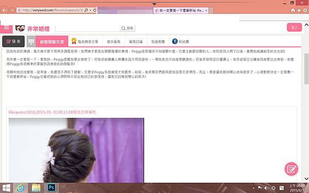Click the browser Back arrow
Viewport: 309px width, 193px height.
click(5, 10)
